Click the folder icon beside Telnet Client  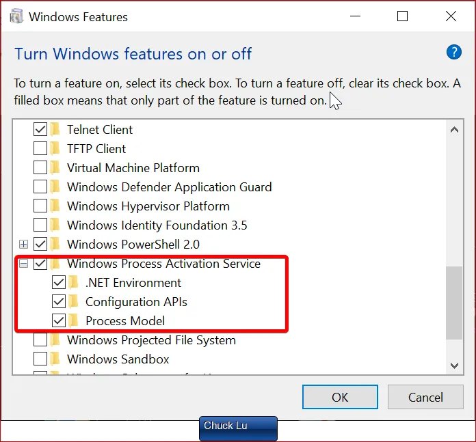(55, 130)
